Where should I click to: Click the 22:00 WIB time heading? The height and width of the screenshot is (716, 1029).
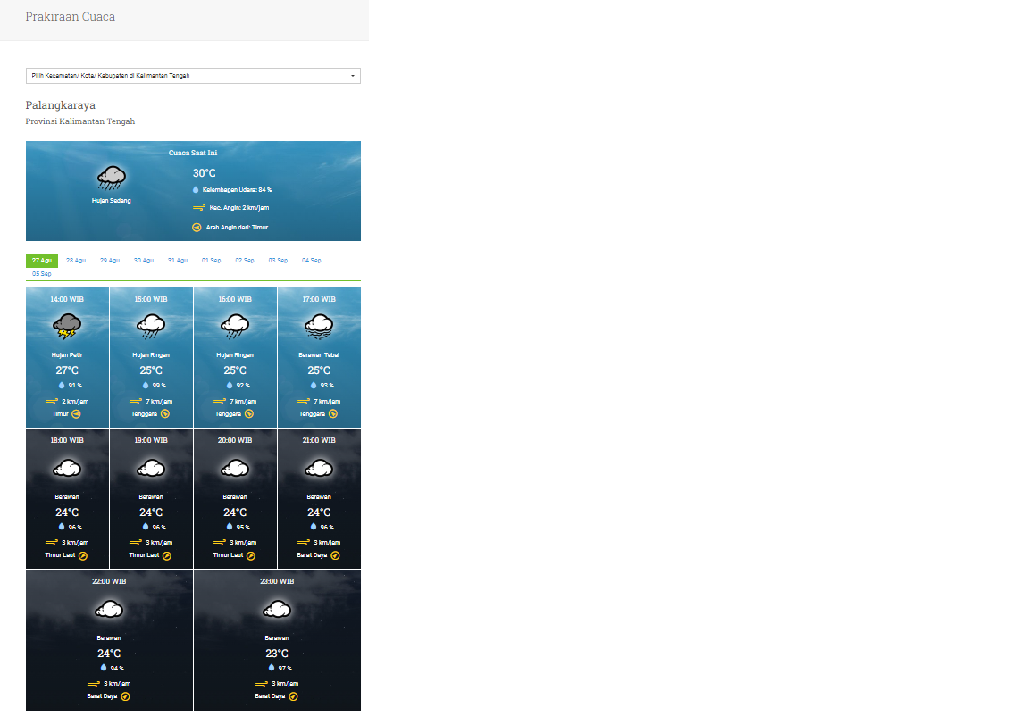(x=109, y=581)
